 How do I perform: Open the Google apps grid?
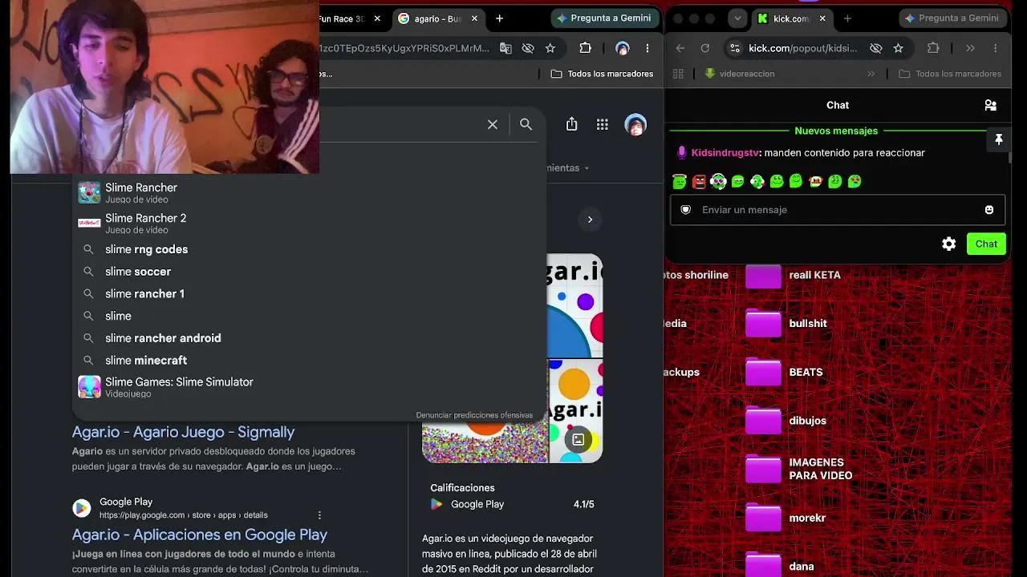(603, 124)
